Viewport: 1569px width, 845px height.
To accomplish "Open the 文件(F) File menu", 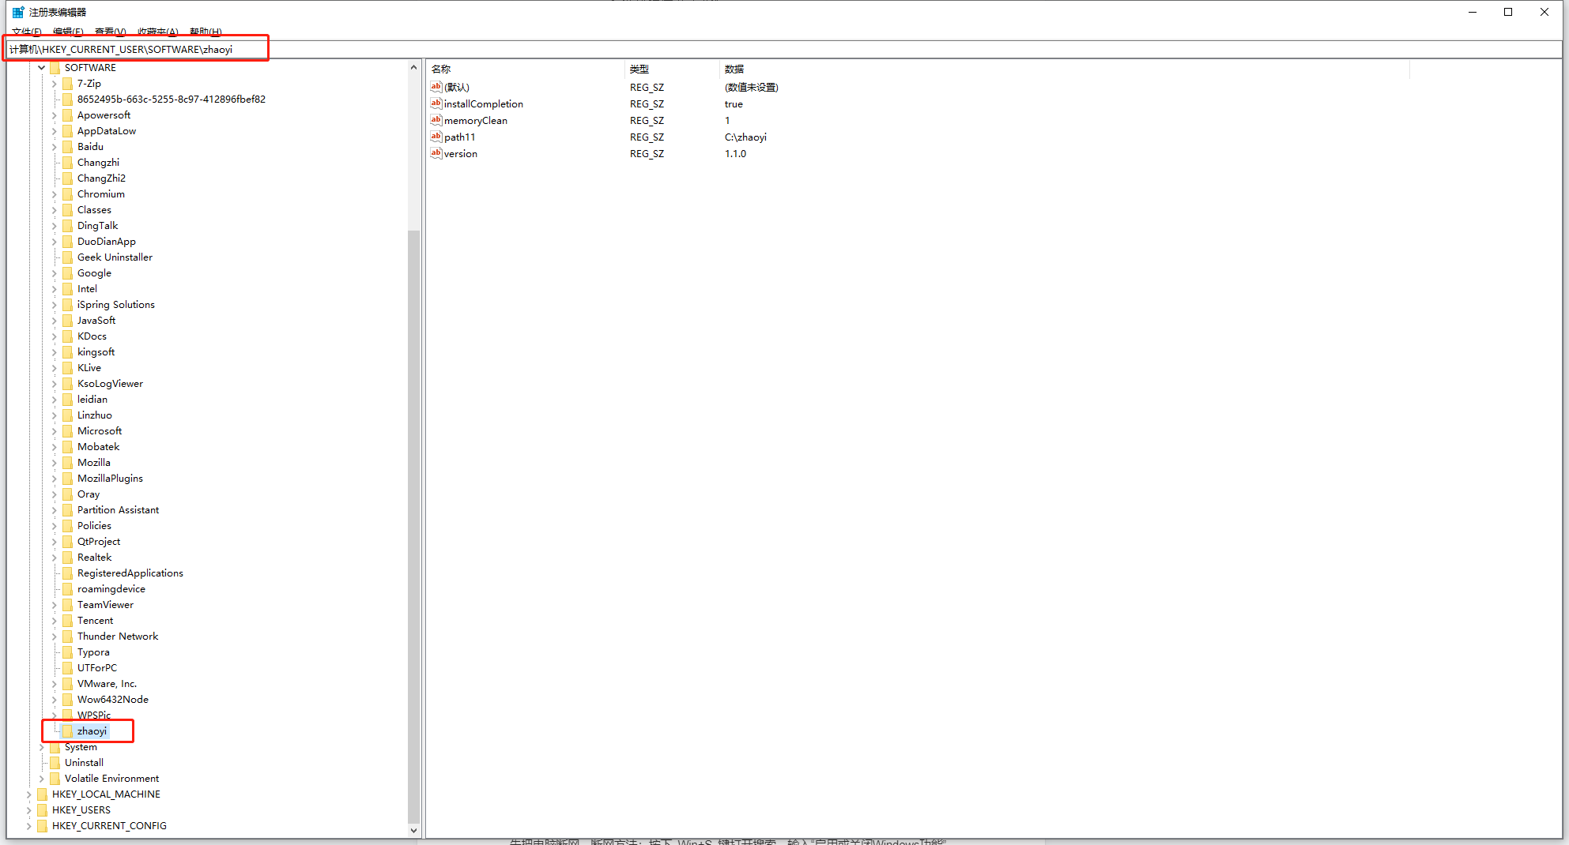I will (x=26, y=32).
